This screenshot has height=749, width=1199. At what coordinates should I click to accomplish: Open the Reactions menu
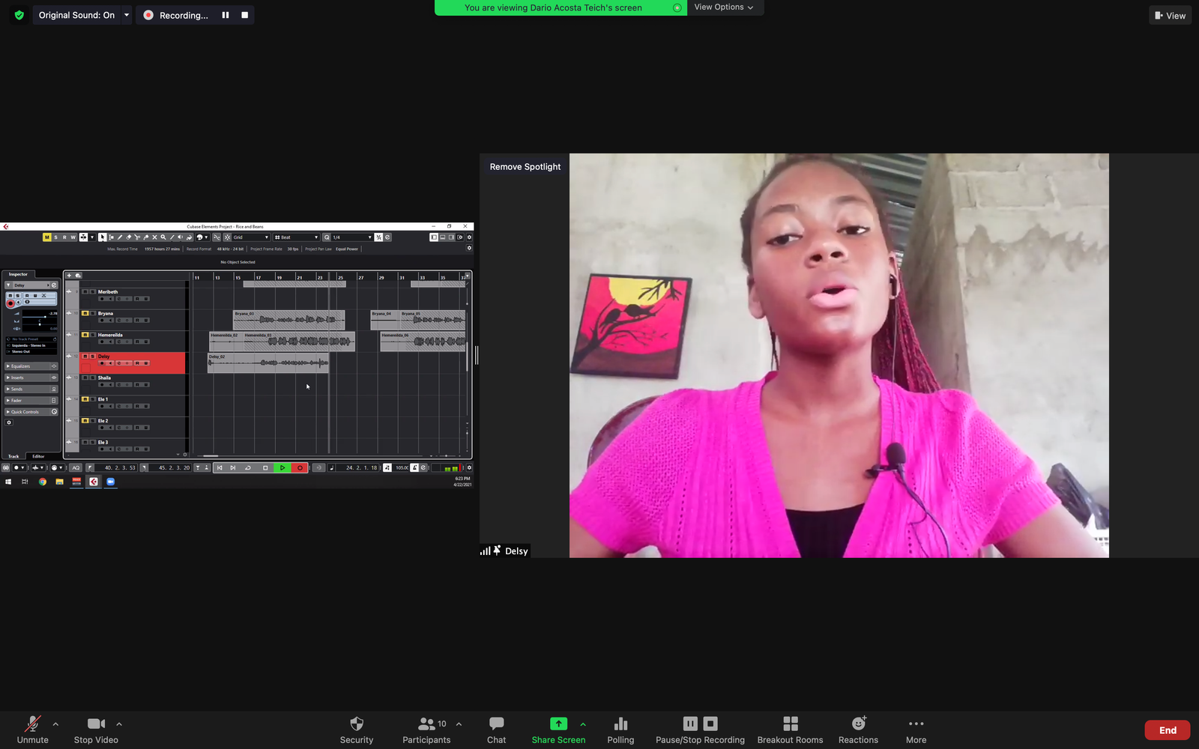(x=858, y=724)
